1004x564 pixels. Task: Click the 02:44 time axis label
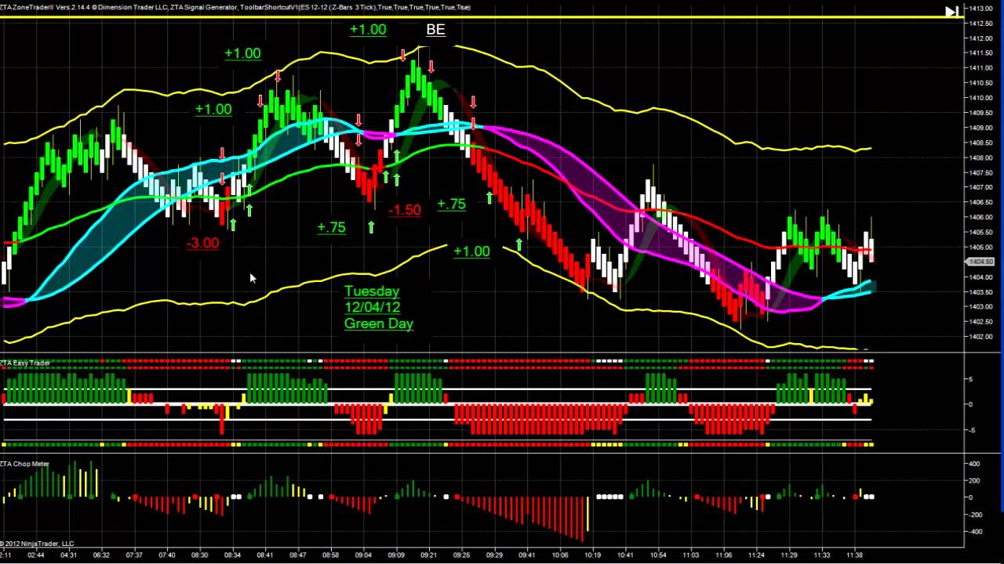(x=35, y=555)
